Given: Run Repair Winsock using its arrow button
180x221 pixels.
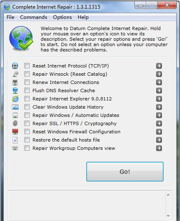Looking at the screenshot, I should click(x=159, y=74).
